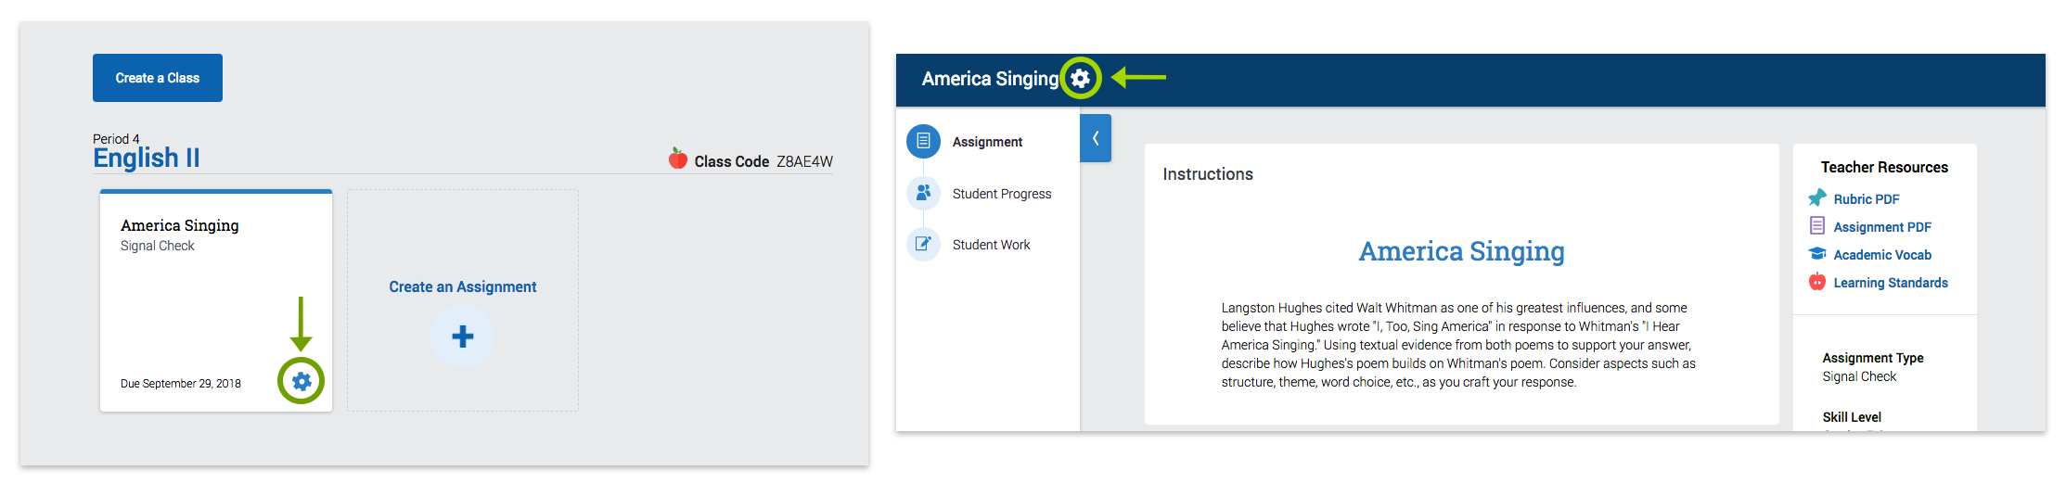
Task: Switch to the Student Progress tab
Action: pos(1002,194)
